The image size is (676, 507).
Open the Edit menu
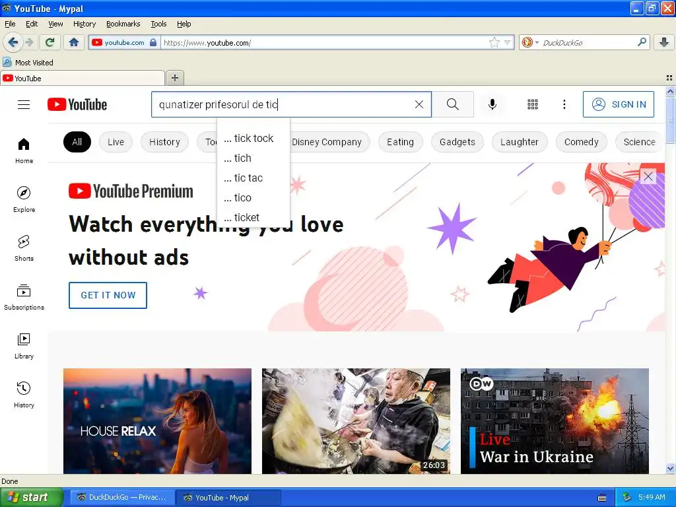32,24
